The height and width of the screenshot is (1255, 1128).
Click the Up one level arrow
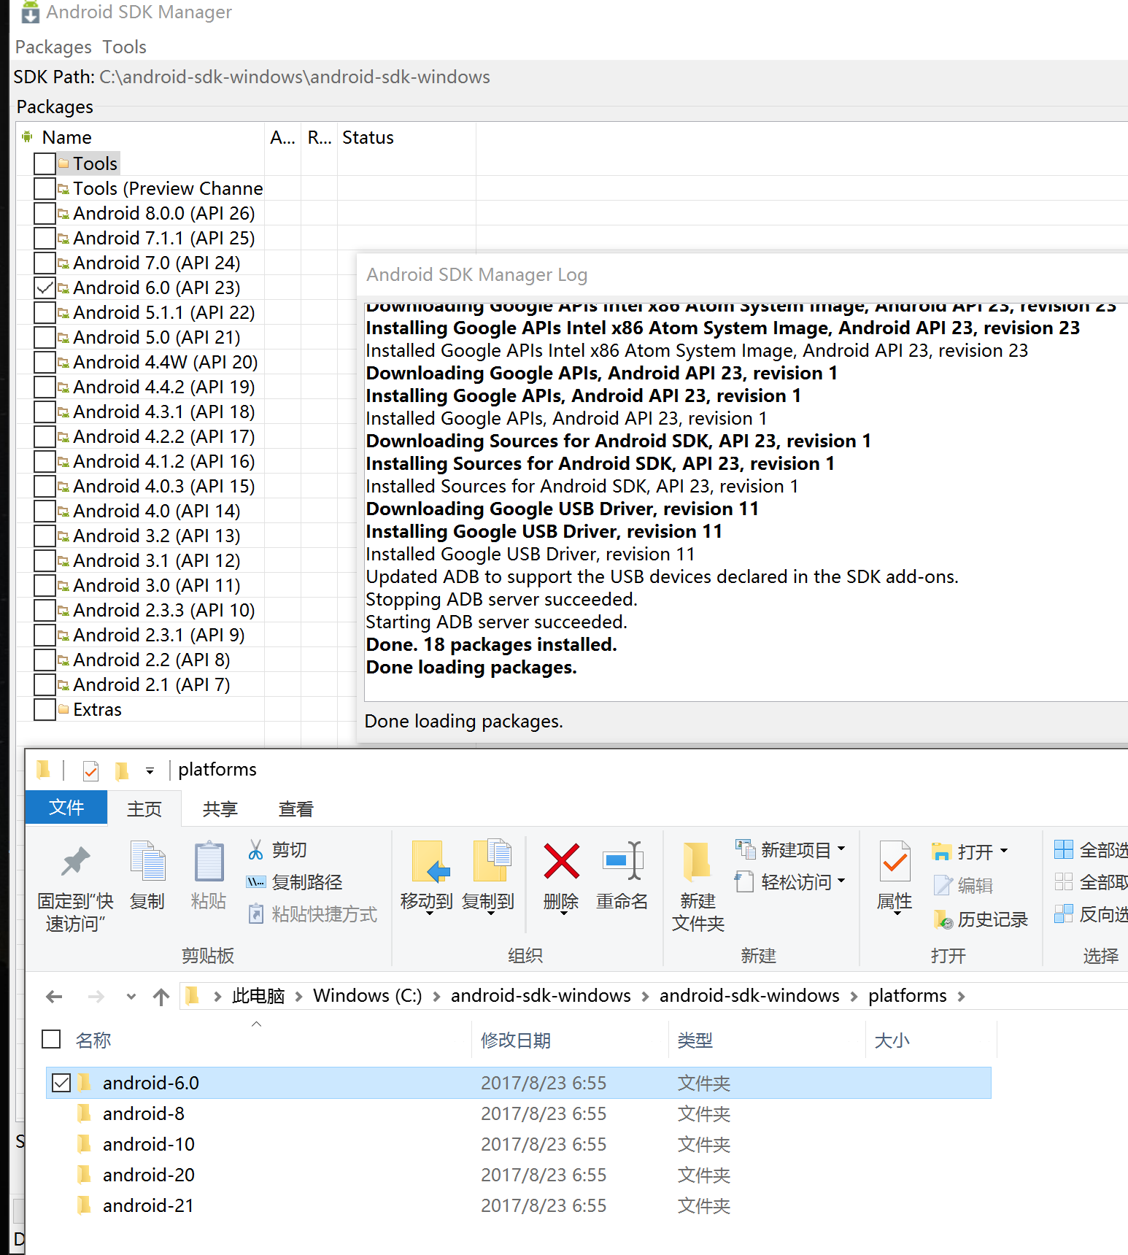pyautogui.click(x=161, y=996)
